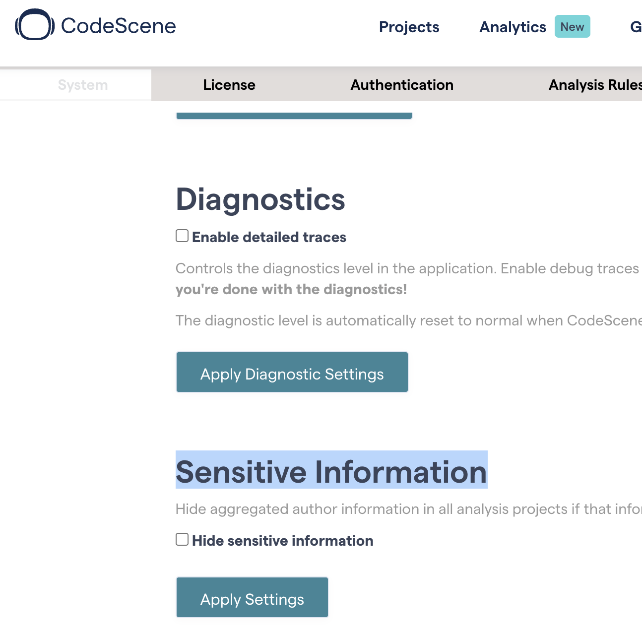Open the Projects menu item

pos(409,27)
